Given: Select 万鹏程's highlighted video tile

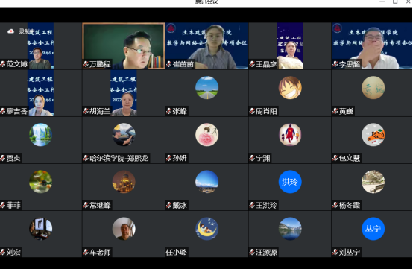Looking at the screenshot, I should [124, 46].
